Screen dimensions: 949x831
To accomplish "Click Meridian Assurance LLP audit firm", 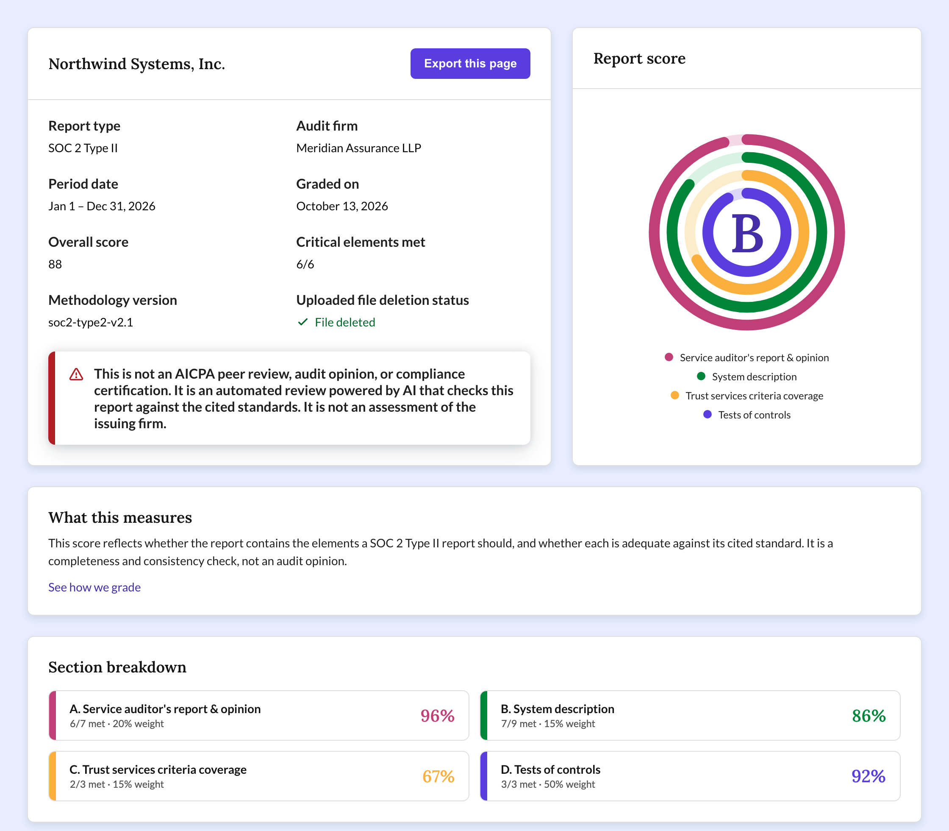I will click(359, 148).
